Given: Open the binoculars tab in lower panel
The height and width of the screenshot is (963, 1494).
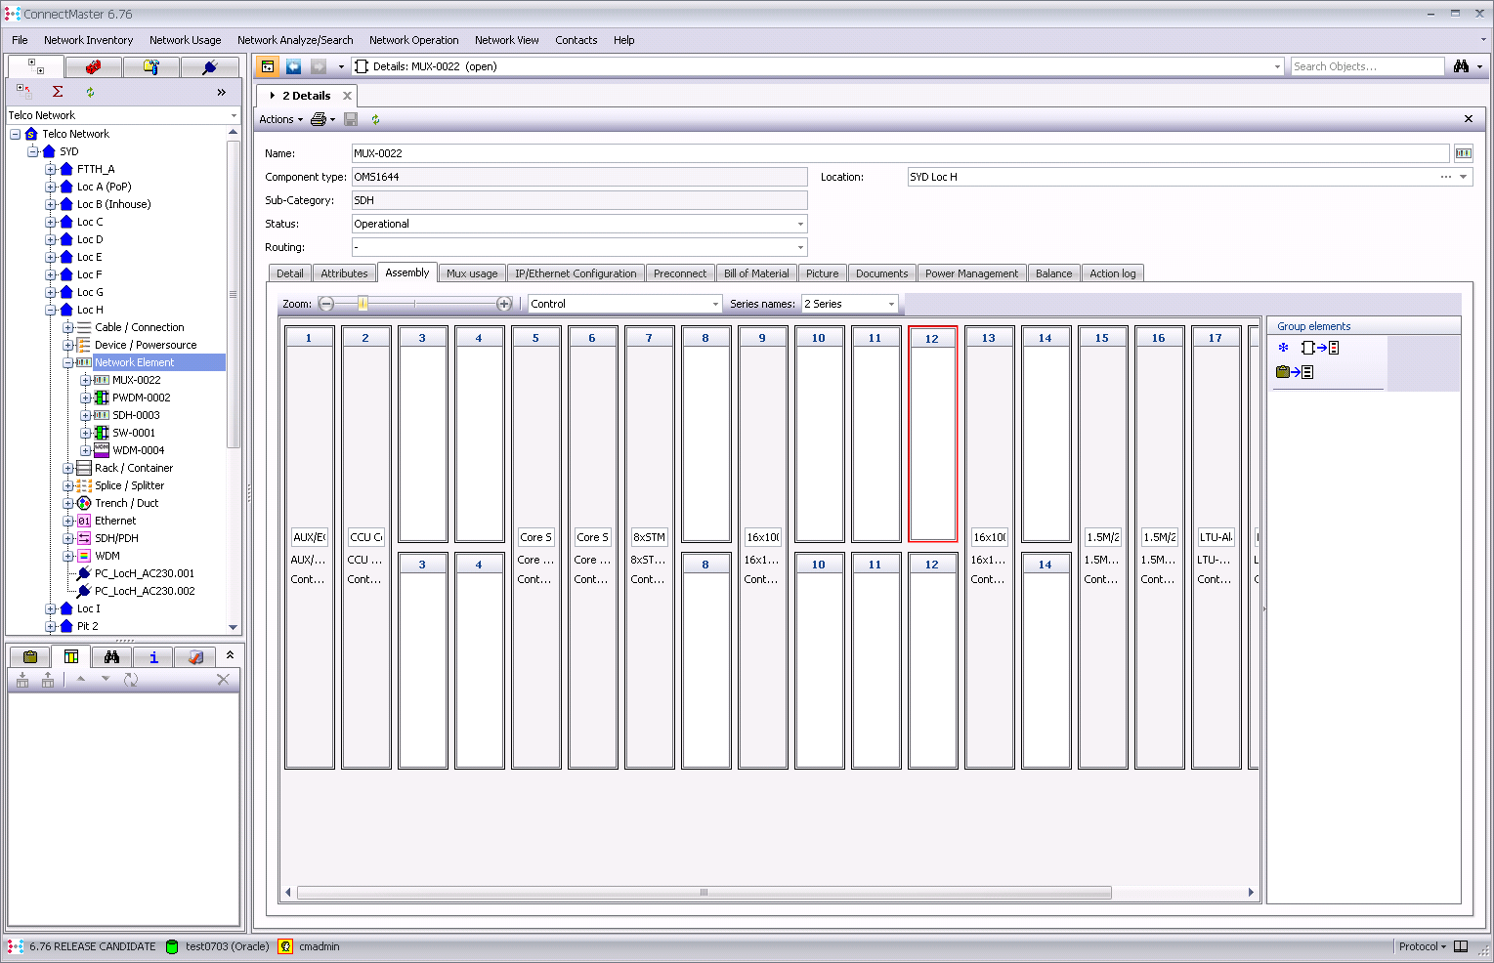Looking at the screenshot, I should (112, 656).
